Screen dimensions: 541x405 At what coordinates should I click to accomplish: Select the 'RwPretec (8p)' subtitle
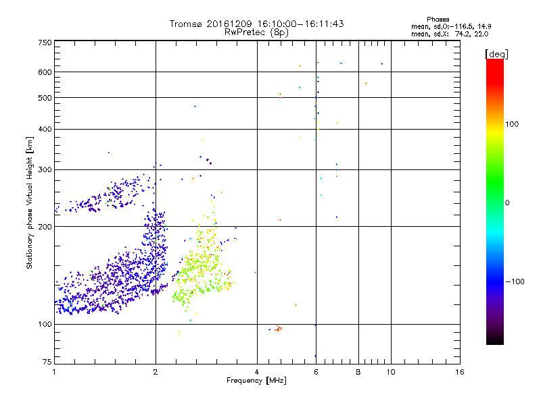click(256, 32)
